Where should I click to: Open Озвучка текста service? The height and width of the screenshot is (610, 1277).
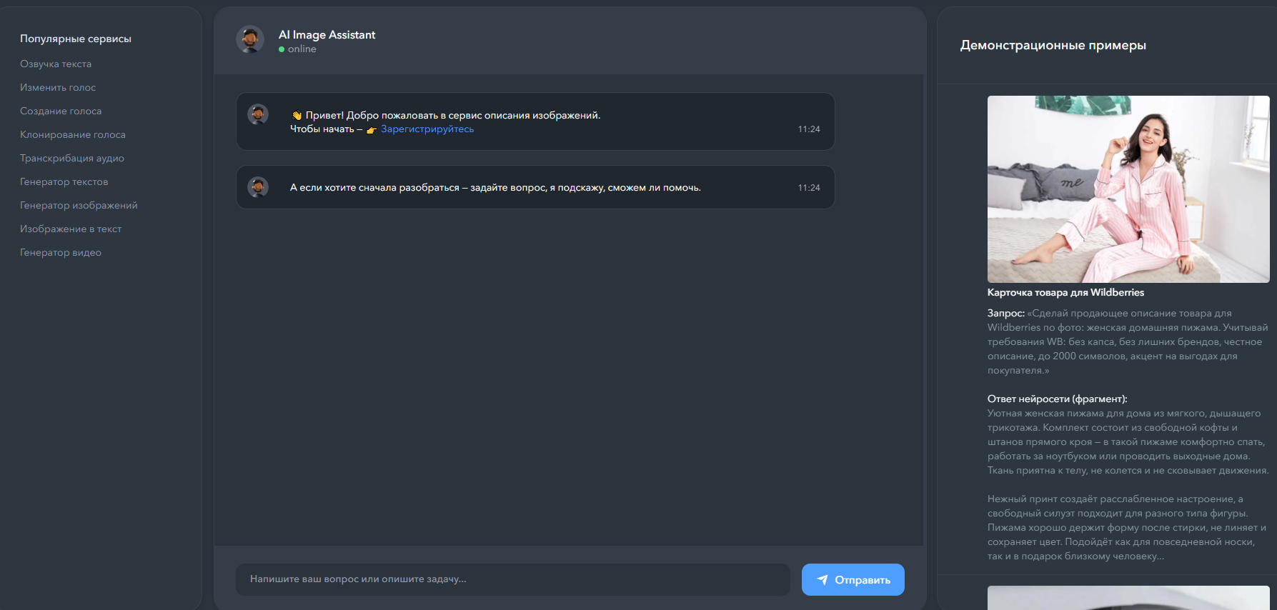(x=56, y=64)
